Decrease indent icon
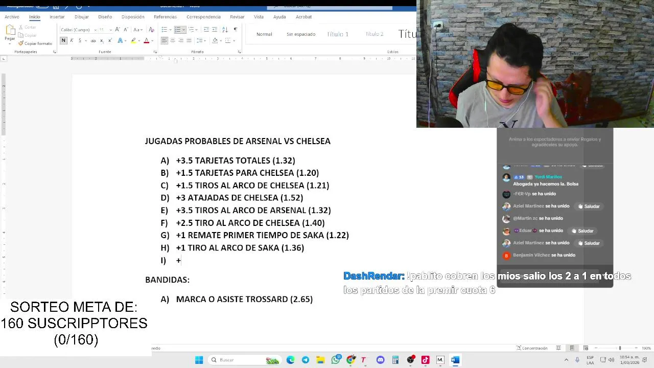This screenshot has width=654, height=368. click(206, 29)
